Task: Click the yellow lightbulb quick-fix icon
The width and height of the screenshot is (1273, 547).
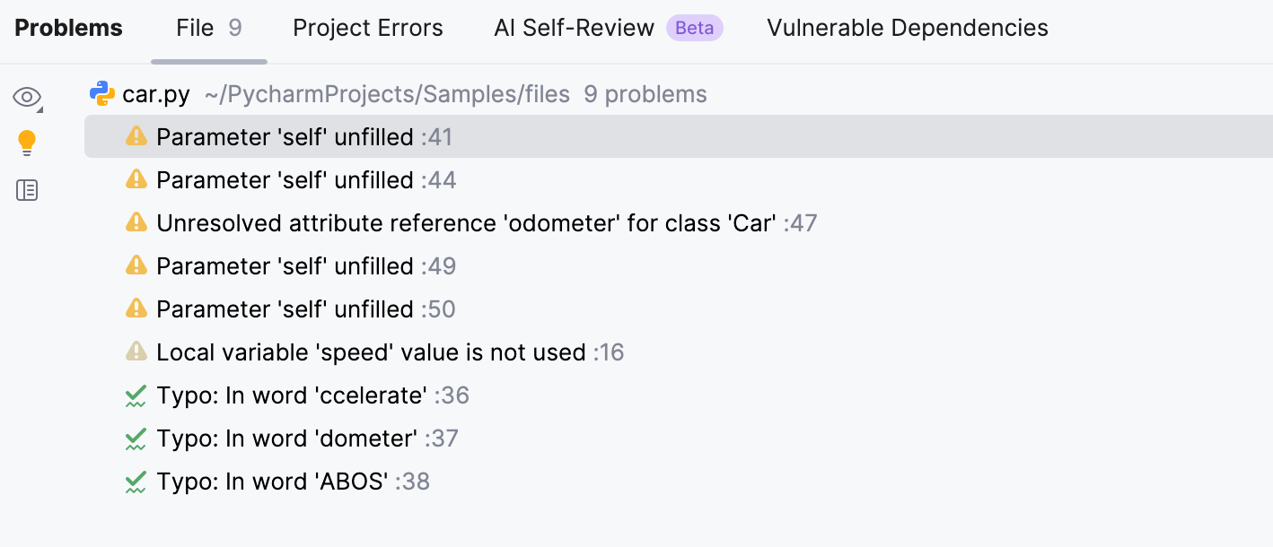Action: click(x=27, y=143)
